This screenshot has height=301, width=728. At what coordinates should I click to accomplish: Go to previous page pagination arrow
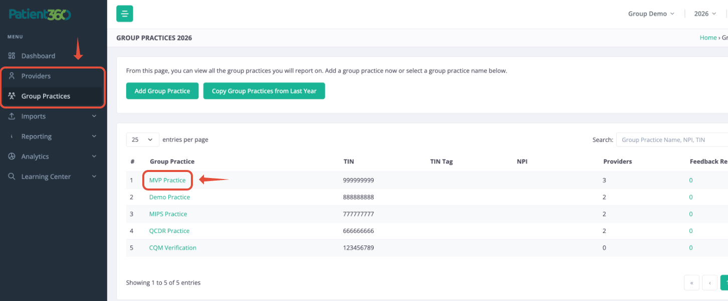point(709,282)
